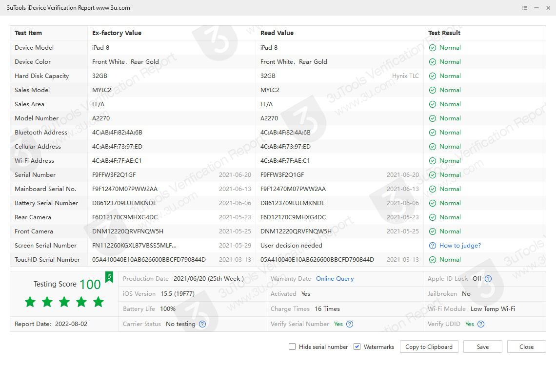The image size is (556, 365).
Task: Click the ex-factory cellular address 4C:AB:4F:73:97:ED
Action: pyautogui.click(x=117, y=147)
